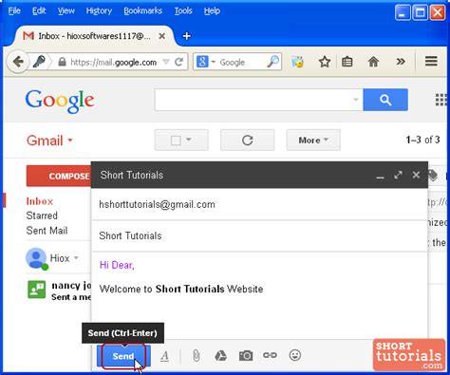Go to the browser home page
450x375 pixels.
(x=373, y=62)
